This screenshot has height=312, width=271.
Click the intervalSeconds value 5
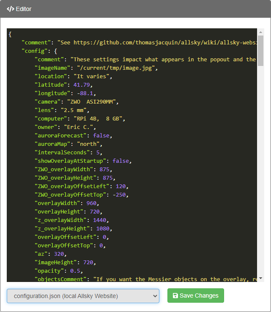pyautogui.click(x=98, y=152)
